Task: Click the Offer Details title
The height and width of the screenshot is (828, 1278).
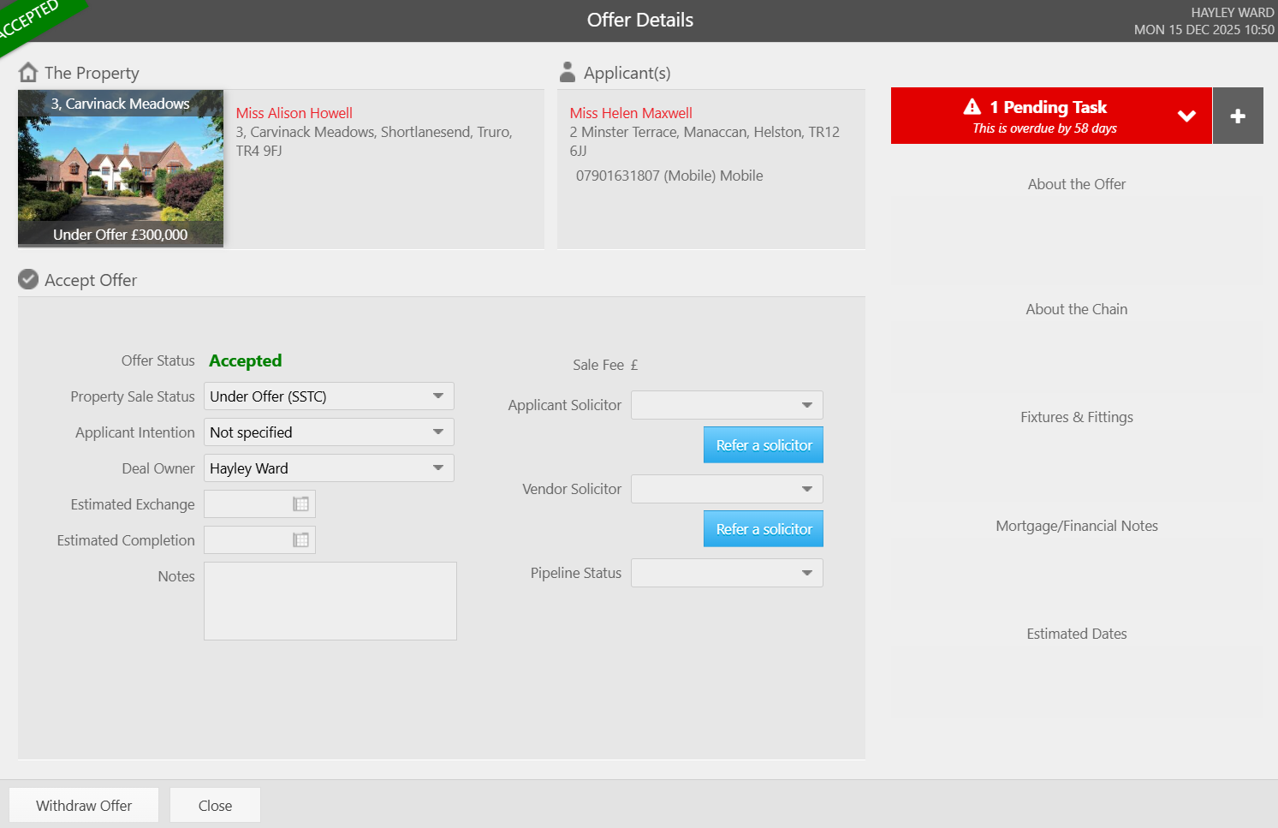Action: (x=640, y=20)
